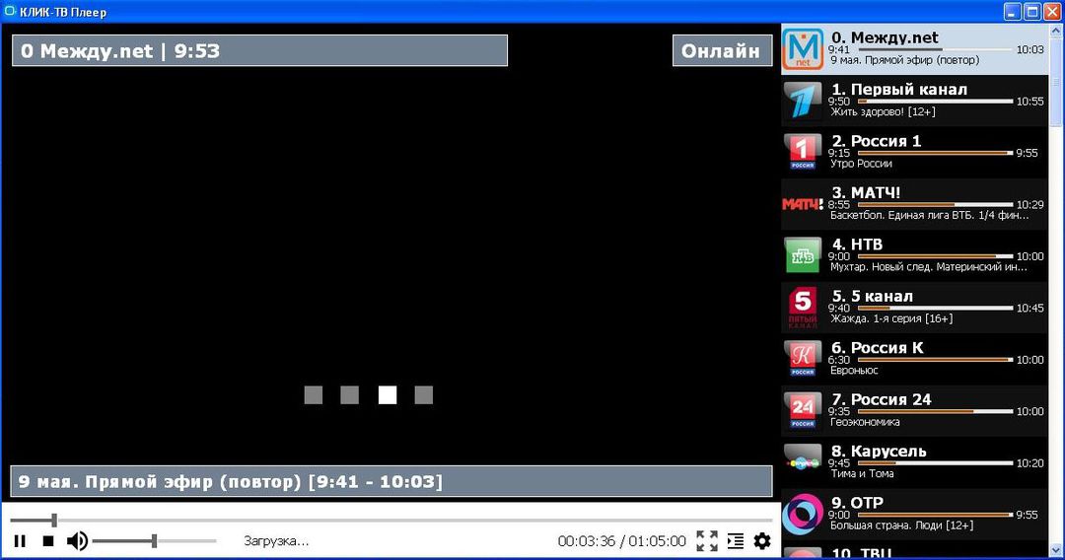The height and width of the screenshot is (560, 1065).
Task: Select Между.net channel logo
Action: pyautogui.click(x=802, y=49)
